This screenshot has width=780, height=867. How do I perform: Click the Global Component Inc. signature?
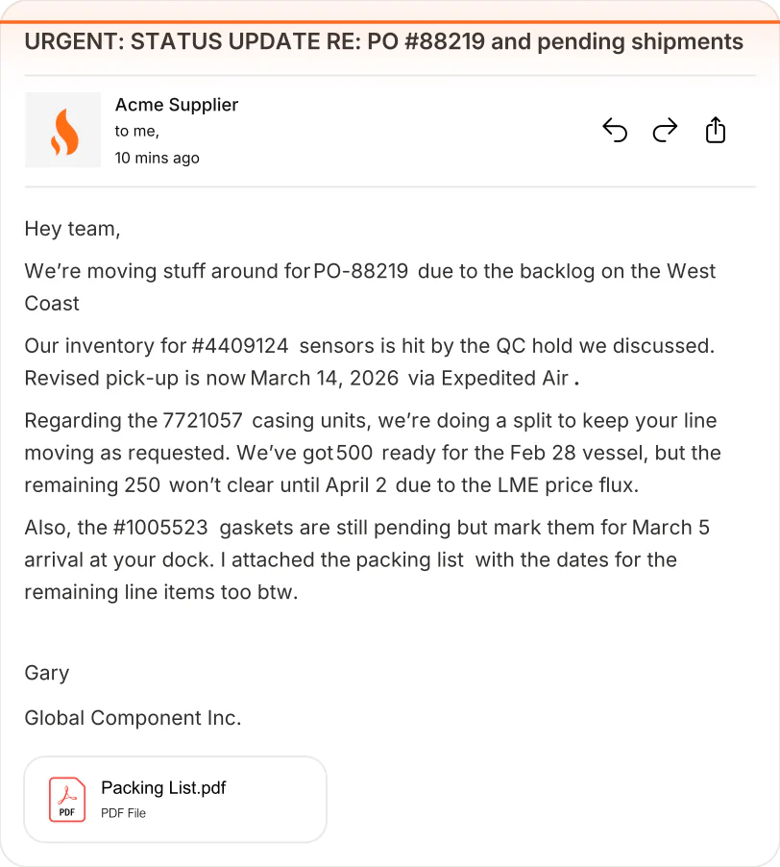click(x=134, y=718)
